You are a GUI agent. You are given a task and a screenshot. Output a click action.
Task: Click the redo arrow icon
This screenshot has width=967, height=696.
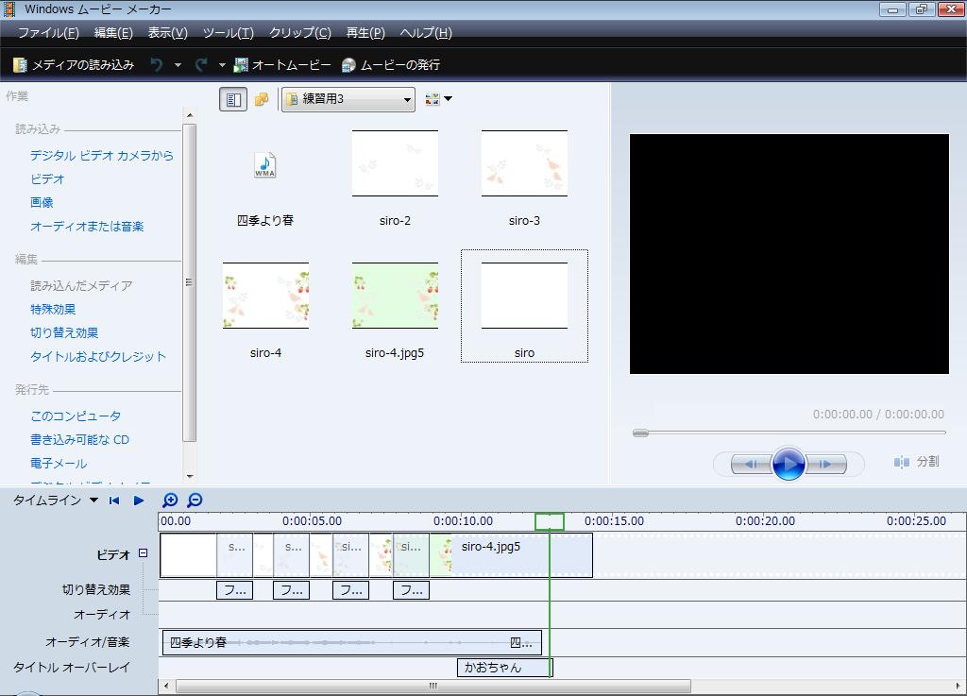[201, 65]
